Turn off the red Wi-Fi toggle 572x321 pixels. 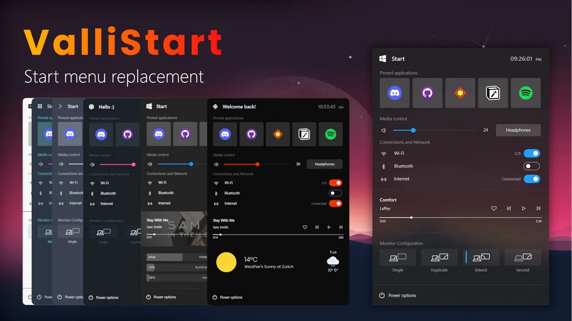click(335, 183)
